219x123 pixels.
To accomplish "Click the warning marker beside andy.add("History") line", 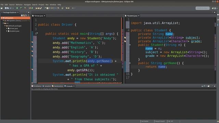I will tap(32, 51).
